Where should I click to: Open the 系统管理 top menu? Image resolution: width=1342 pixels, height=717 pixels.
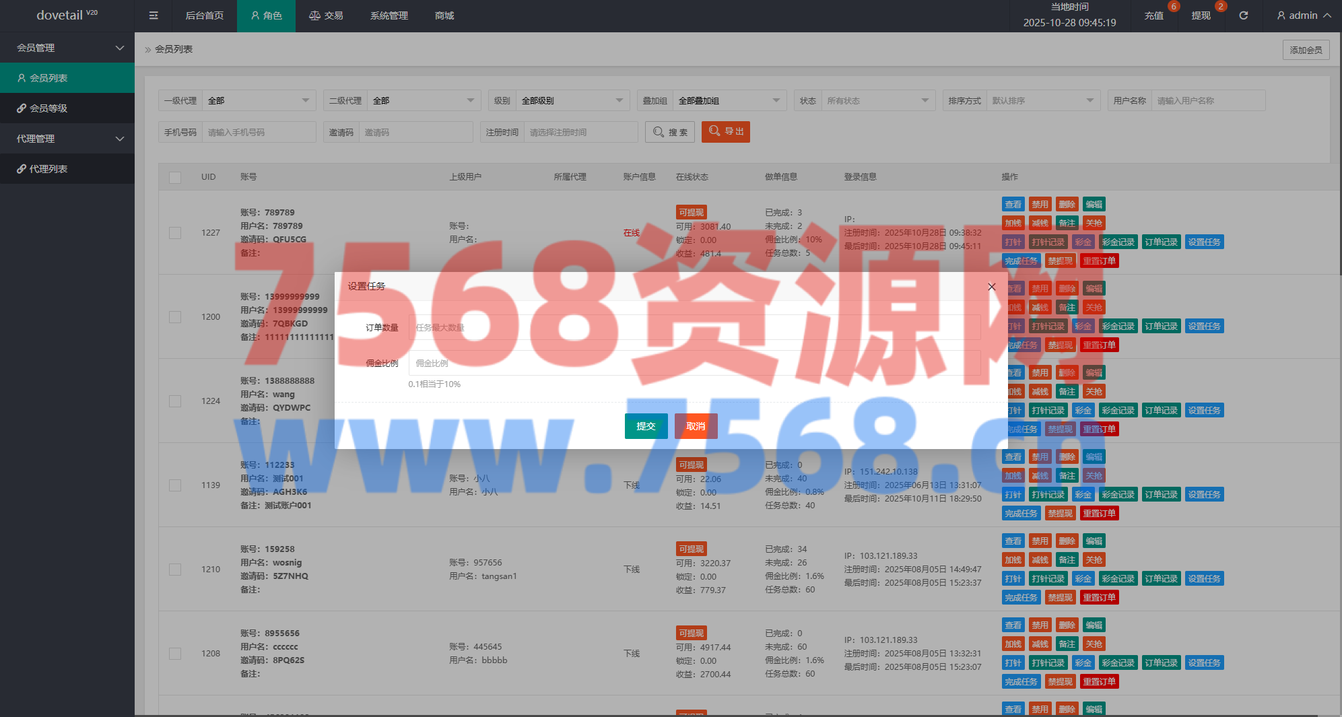(x=389, y=15)
